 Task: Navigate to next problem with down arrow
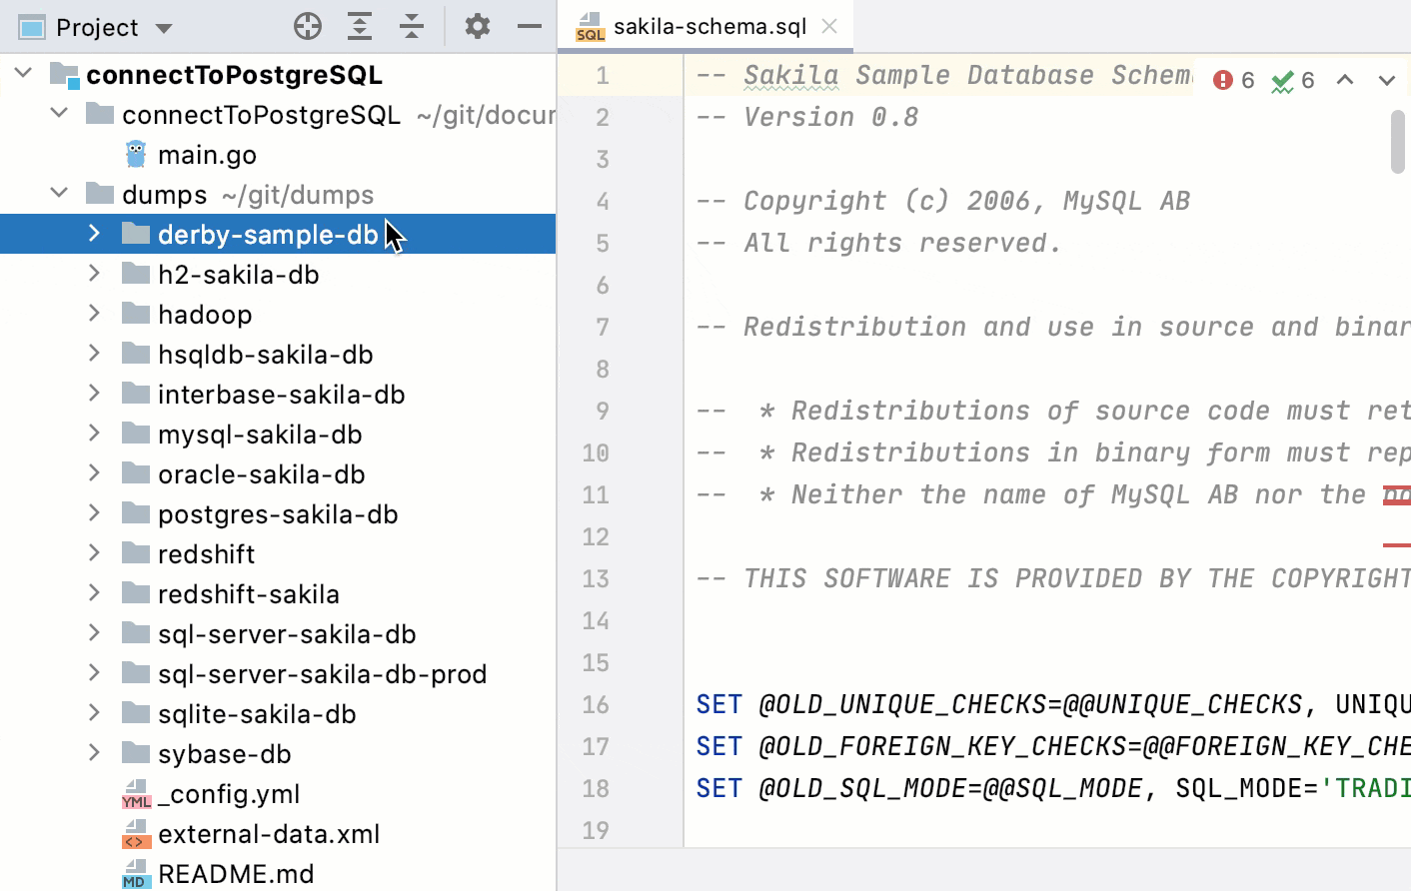click(1386, 79)
